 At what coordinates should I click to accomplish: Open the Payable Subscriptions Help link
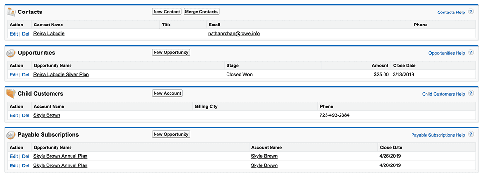point(438,135)
